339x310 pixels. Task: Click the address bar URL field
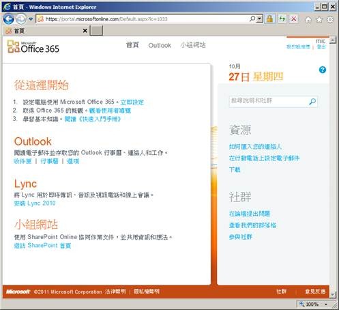(142, 19)
